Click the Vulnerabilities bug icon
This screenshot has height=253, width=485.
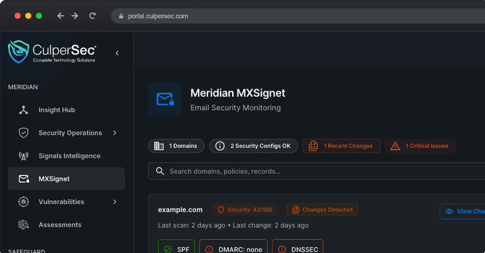click(x=23, y=202)
